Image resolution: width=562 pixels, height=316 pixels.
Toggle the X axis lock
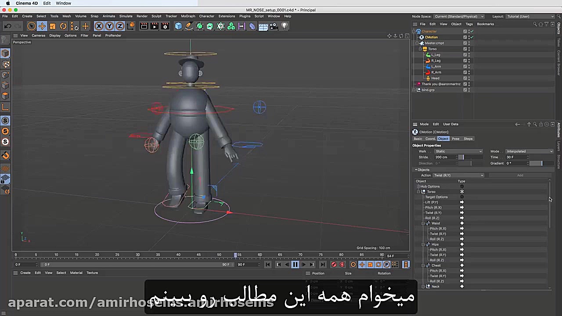[x=99, y=26]
